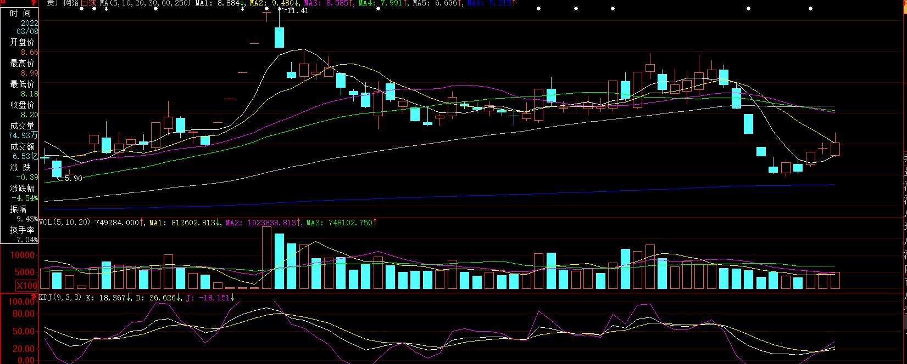907x364 pixels.
Task: Click the last red candlestick at the chart's right
Action: [836, 149]
